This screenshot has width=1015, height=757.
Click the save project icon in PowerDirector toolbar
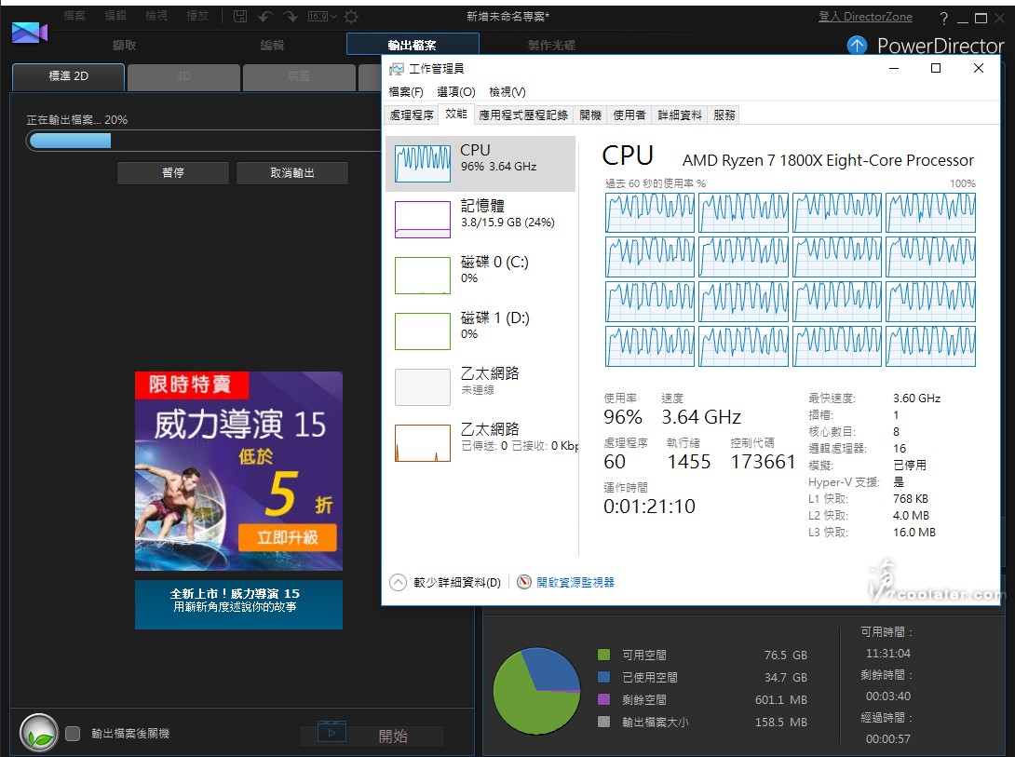[x=240, y=16]
